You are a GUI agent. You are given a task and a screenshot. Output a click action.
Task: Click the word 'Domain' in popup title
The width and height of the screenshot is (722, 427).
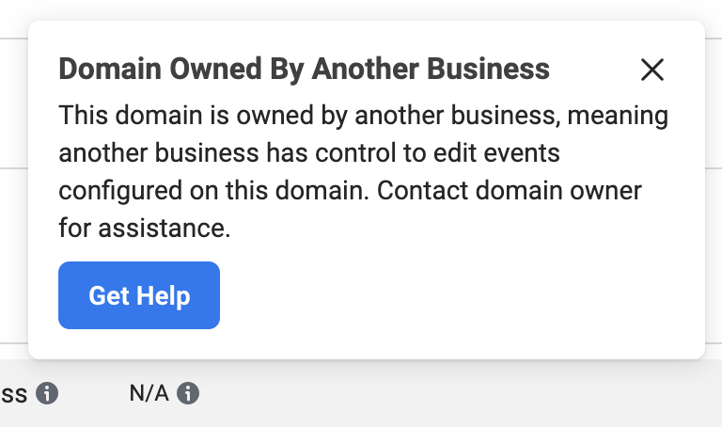110,69
